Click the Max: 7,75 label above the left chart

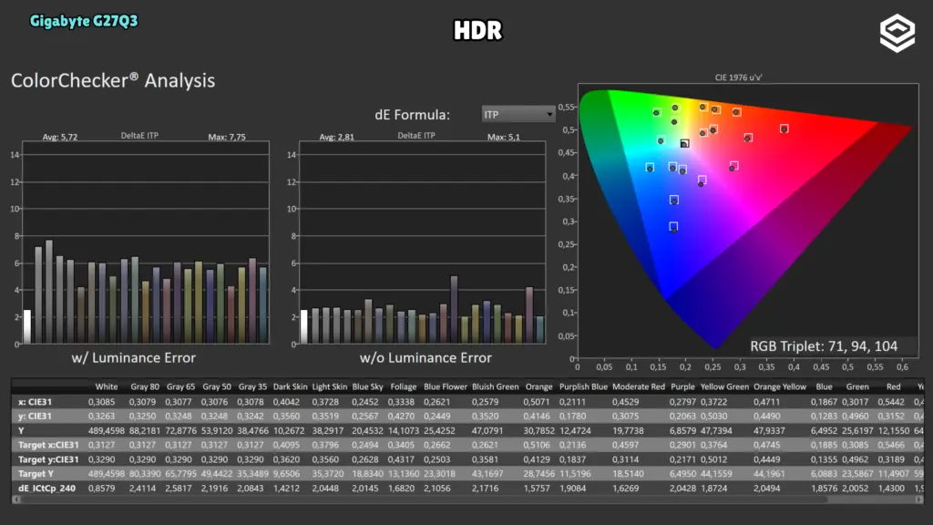227,137
